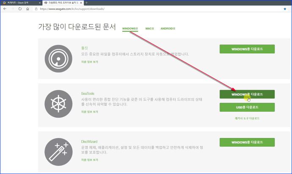Select the ANDROID용 tab
The height and width of the screenshot is (174, 292).
pos(168,28)
